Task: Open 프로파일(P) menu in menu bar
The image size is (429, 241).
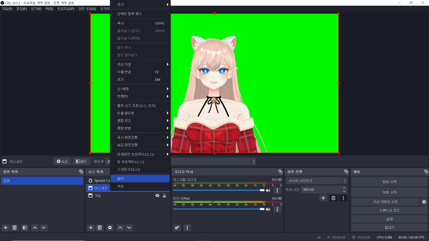Action: [x=66, y=9]
